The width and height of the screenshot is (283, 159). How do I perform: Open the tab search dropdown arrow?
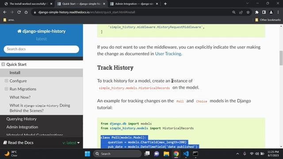pyautogui.click(x=248, y=3)
